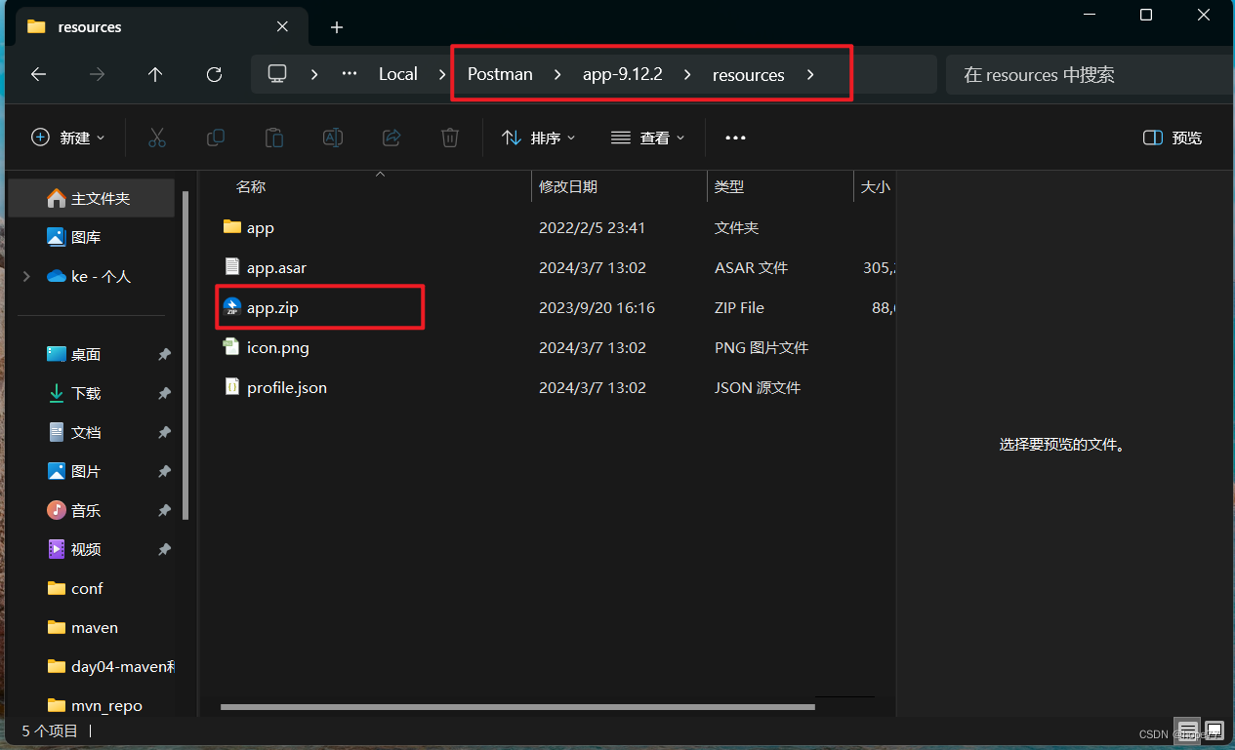Navigate to Postman in the breadcrumb path
The height and width of the screenshot is (750, 1235).
pyautogui.click(x=500, y=74)
